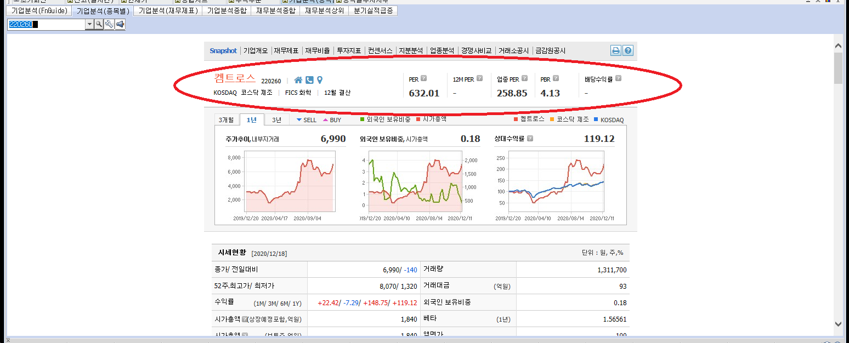Click scrollbar down arrow

coord(837,323)
